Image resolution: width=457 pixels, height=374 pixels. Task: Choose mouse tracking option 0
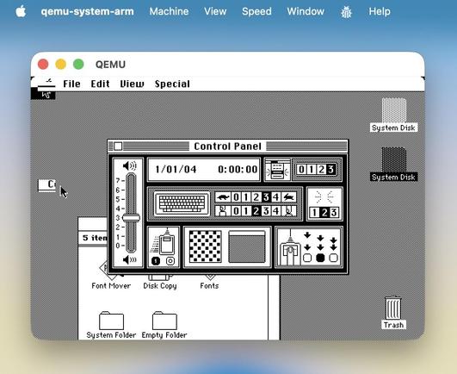pyautogui.click(x=170, y=261)
